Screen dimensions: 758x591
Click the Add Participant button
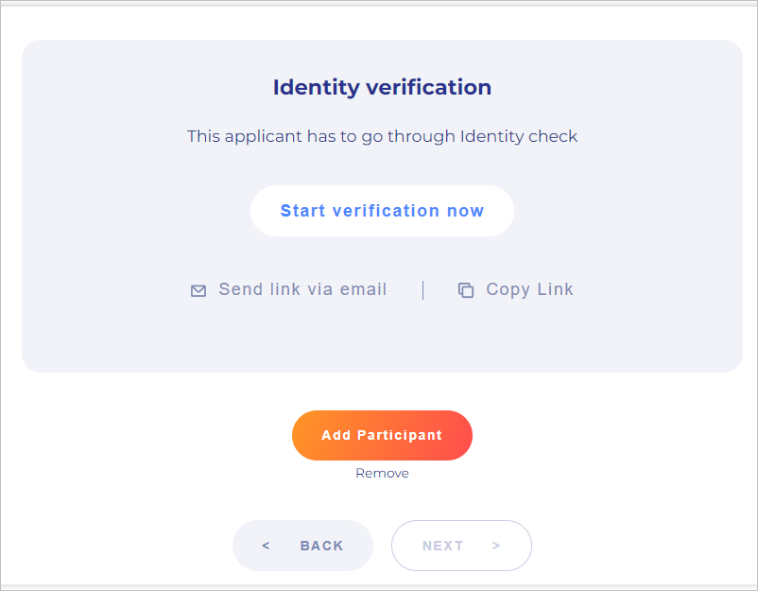click(382, 436)
